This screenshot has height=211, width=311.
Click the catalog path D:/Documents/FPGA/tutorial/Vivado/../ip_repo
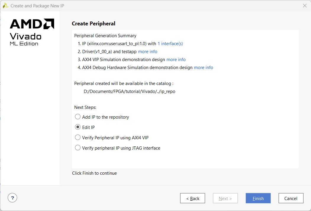[x=129, y=91]
